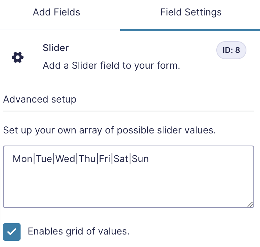Click the 'Enables grid of values.' label
This screenshot has width=260, height=247.
coord(79,232)
